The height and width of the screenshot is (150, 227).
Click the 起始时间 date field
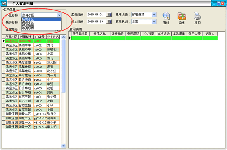[x=97, y=14]
